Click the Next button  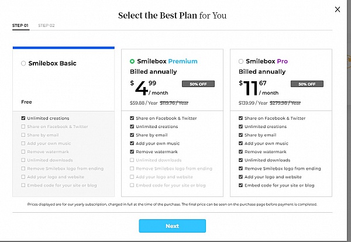click(x=172, y=226)
